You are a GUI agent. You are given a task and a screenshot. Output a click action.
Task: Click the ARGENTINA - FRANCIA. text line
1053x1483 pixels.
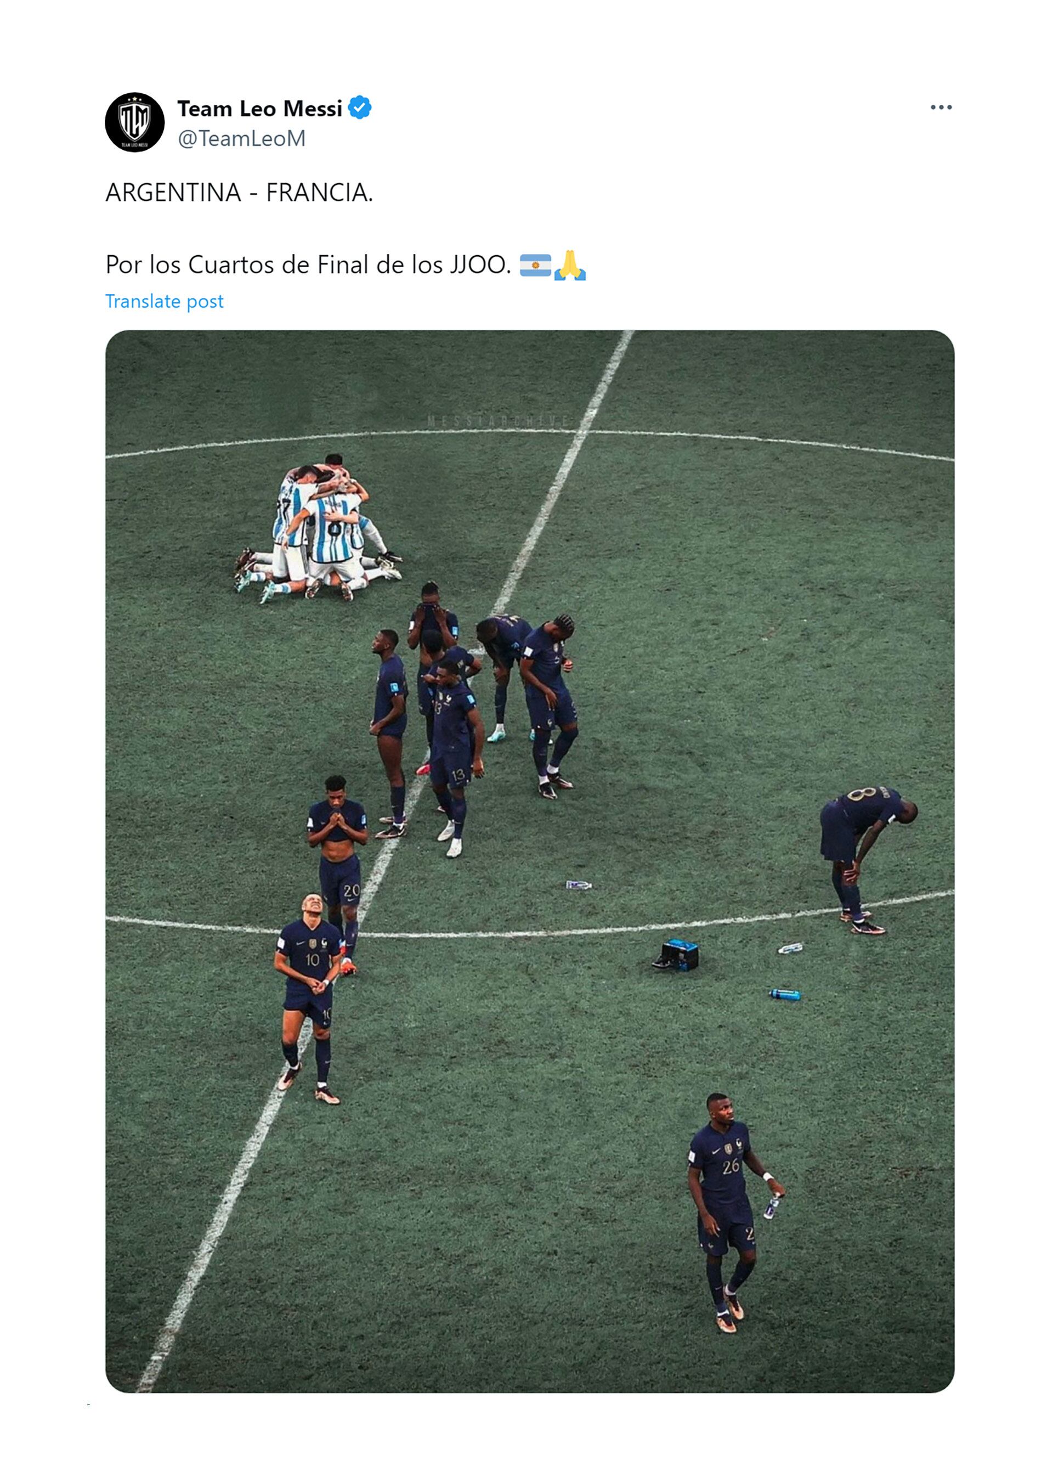[x=239, y=193]
